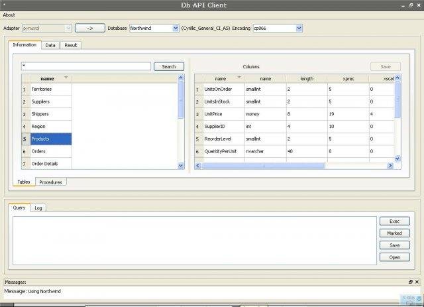Click the Marked button
Image resolution: width=424 pixels, height=307 pixels.
(x=395, y=233)
